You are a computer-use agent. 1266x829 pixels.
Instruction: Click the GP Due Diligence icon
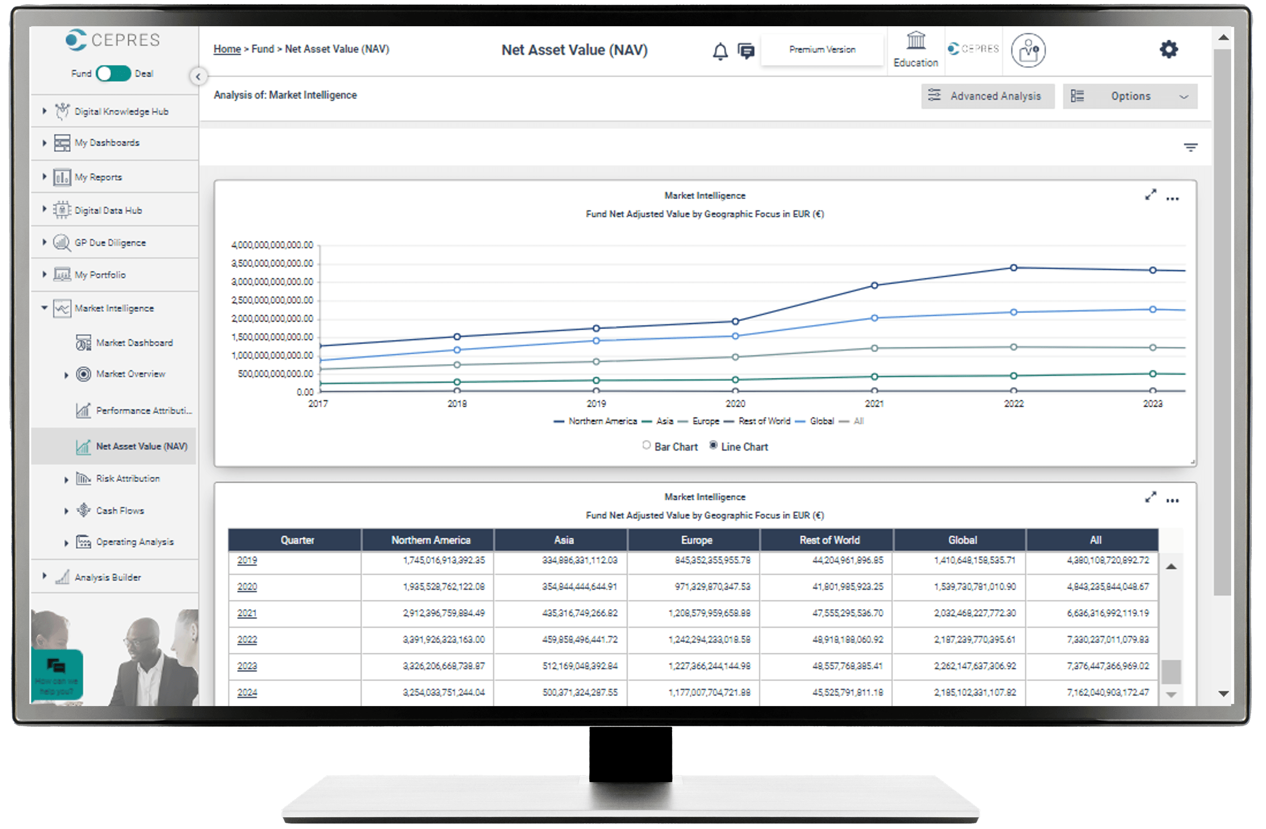62,242
